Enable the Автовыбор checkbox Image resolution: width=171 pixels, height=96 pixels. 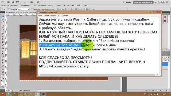[x=9, y=9]
